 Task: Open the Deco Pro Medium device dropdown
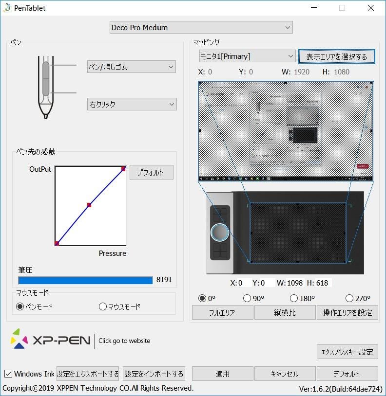(x=201, y=27)
